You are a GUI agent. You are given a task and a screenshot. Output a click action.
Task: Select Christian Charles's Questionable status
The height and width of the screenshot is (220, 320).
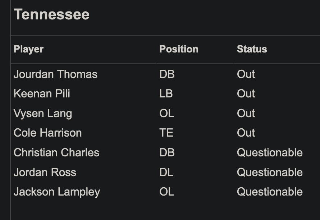tap(270, 153)
